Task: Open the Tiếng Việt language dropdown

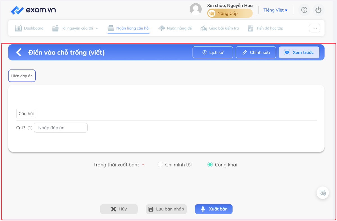Action: click(x=275, y=10)
